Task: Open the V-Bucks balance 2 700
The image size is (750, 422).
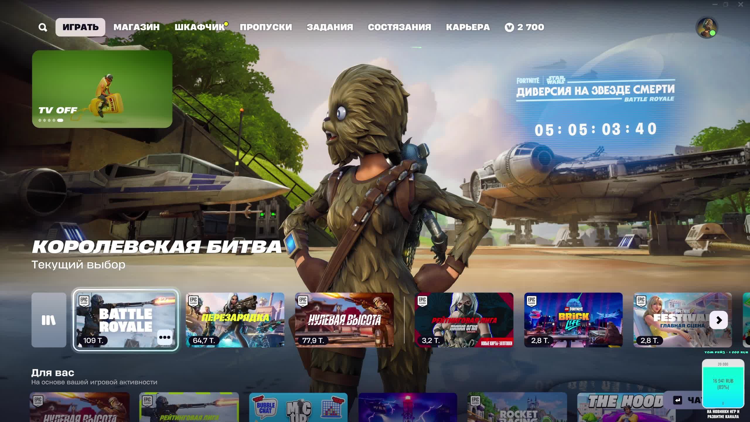Action: click(x=524, y=27)
